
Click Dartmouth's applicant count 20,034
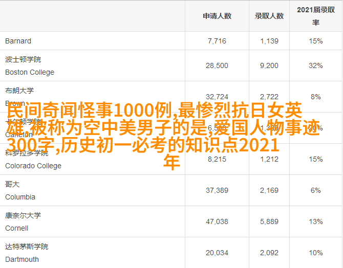click(x=217, y=253)
